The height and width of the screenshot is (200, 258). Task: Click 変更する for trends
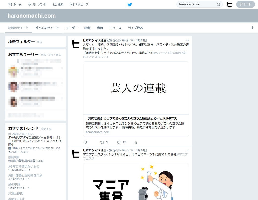pyautogui.click(x=46, y=129)
